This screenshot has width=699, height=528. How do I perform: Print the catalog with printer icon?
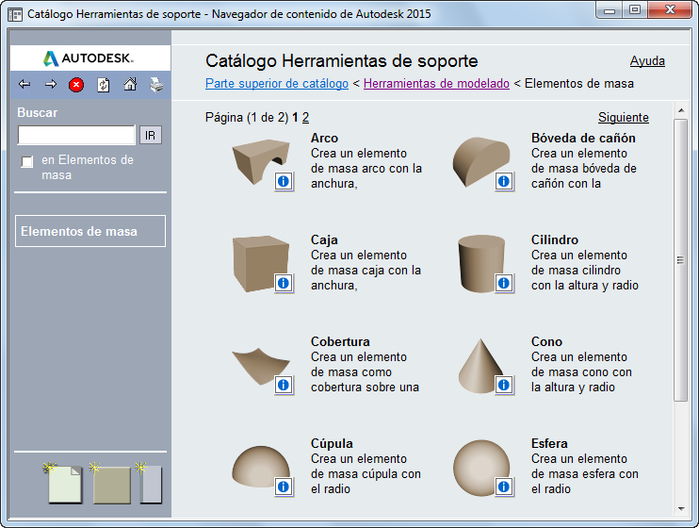tap(156, 84)
